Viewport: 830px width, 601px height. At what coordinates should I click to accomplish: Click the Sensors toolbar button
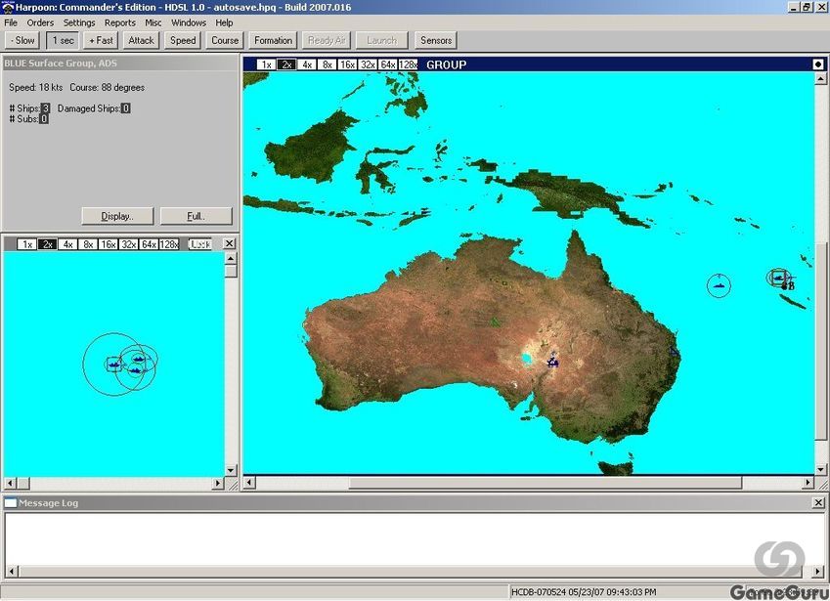436,40
